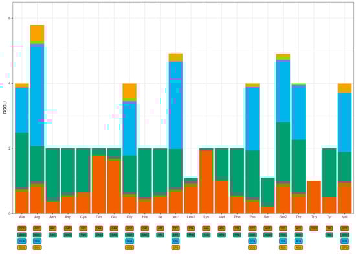Select the blue segment of Val bar

344,122
